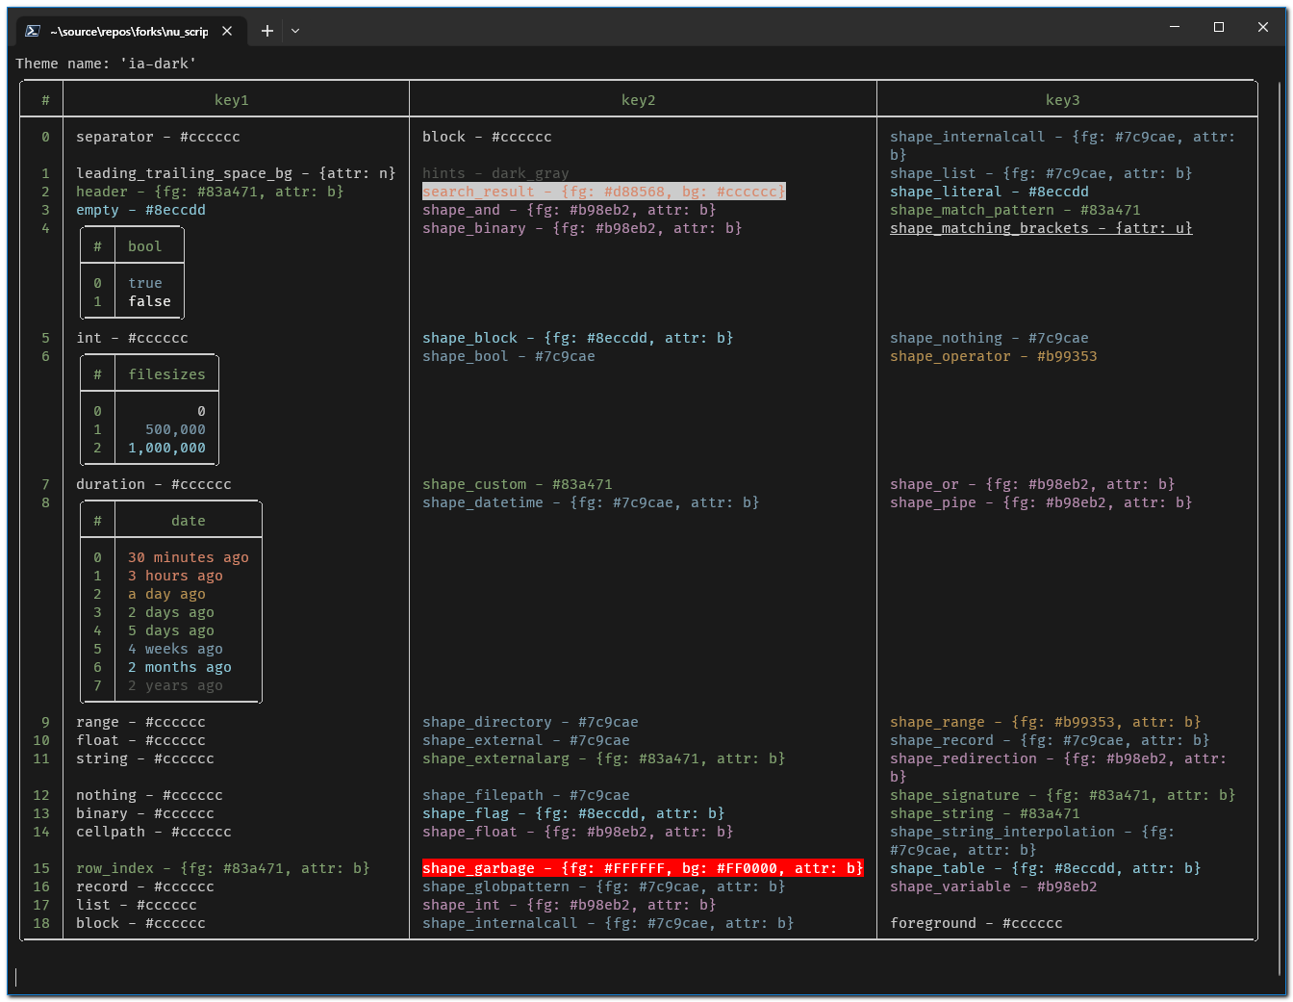The height and width of the screenshot is (1002, 1293).
Task: Click the 'shape_literal - #8eccdd' entry
Action: (x=990, y=192)
